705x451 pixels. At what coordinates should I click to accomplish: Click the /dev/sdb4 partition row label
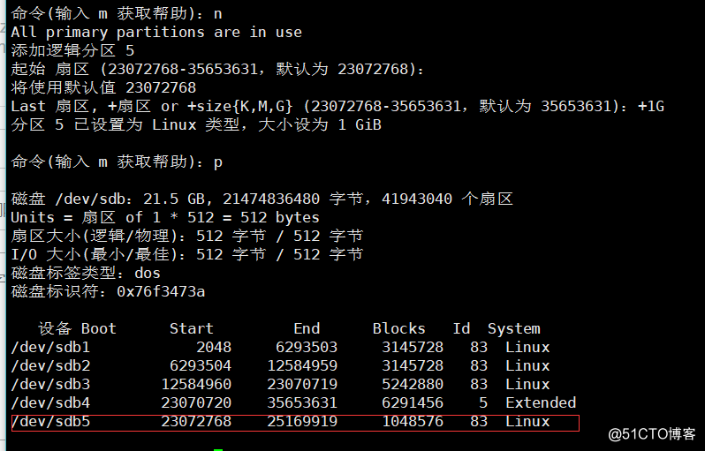point(50,403)
